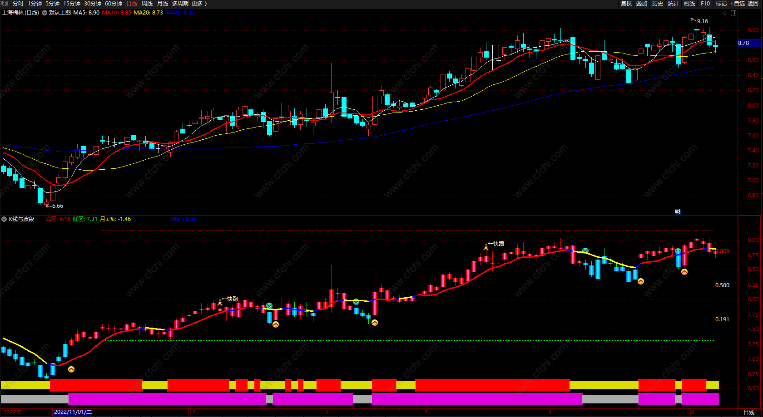The image size is (763, 417).
Task: Click the 0.809 retracement level label
Action: point(723,251)
